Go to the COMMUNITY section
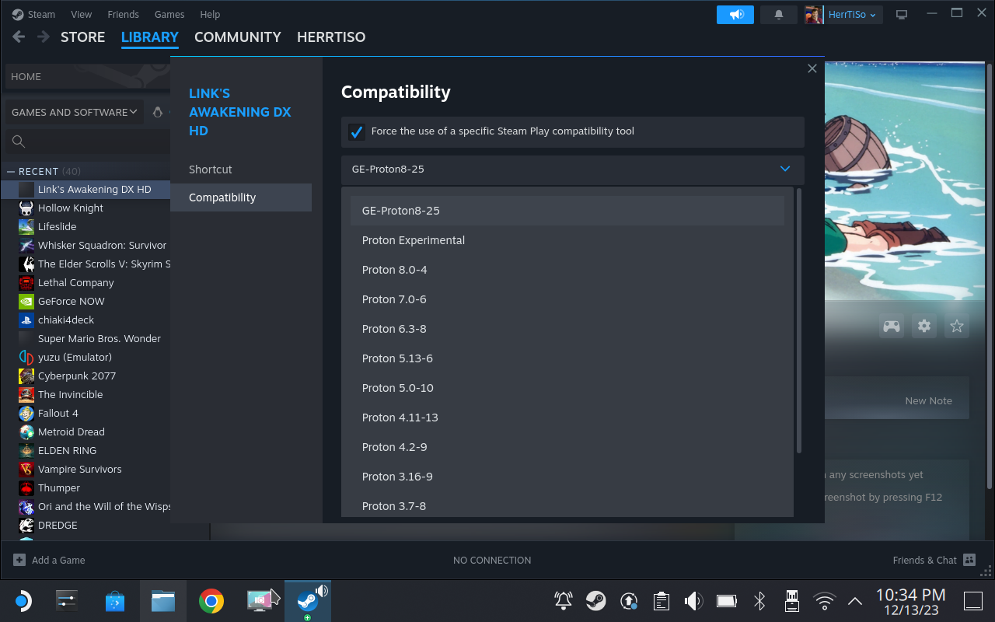Viewport: 995px width, 622px height. (238, 37)
